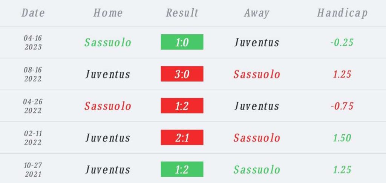The image size is (386, 183).
Task: Click Juventus away team on 04-16 2023
Action: 257,42
